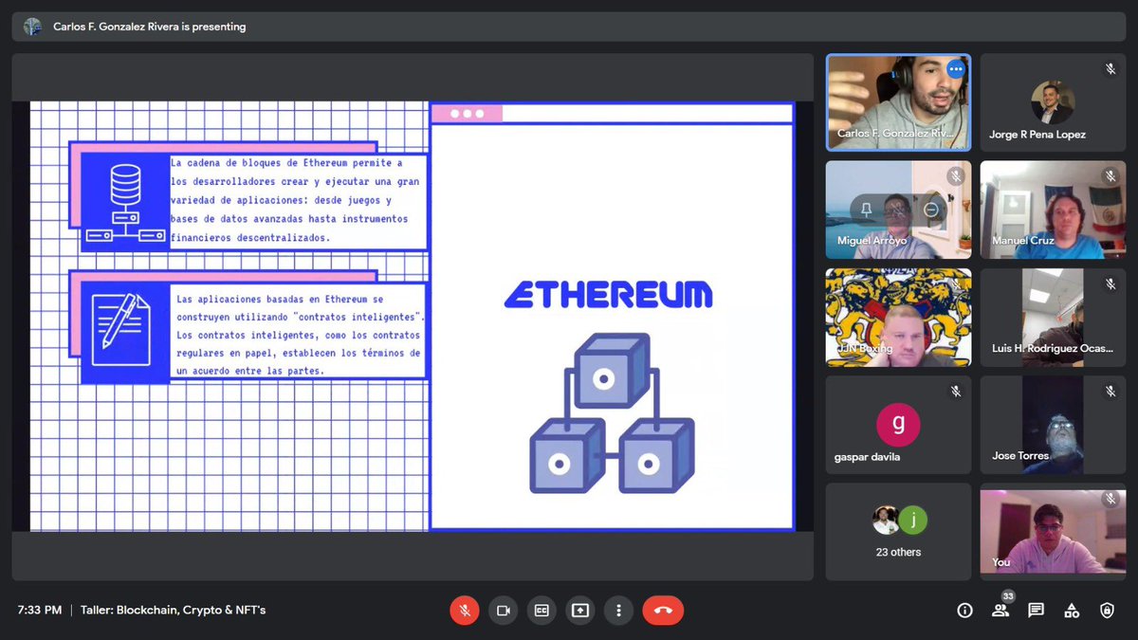The width and height of the screenshot is (1138, 640).
Task: Click the '23 others' label
Action: 898,552
